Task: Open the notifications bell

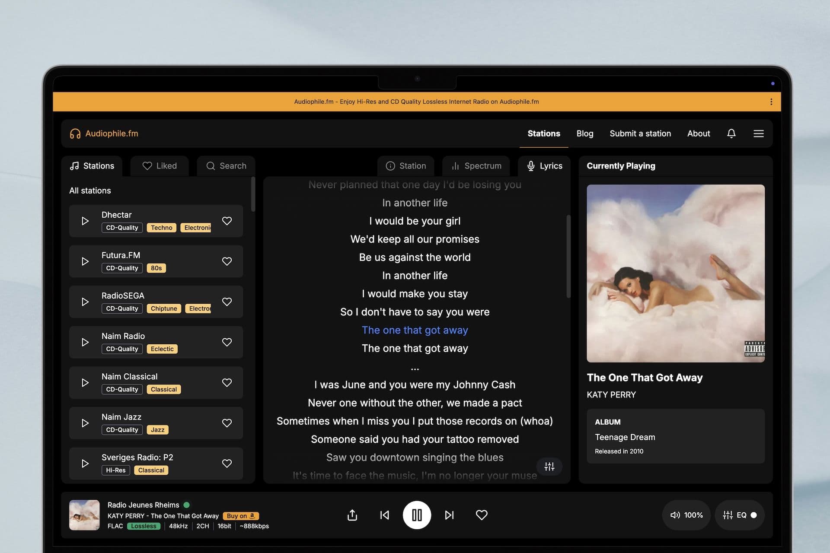Action: coord(731,133)
